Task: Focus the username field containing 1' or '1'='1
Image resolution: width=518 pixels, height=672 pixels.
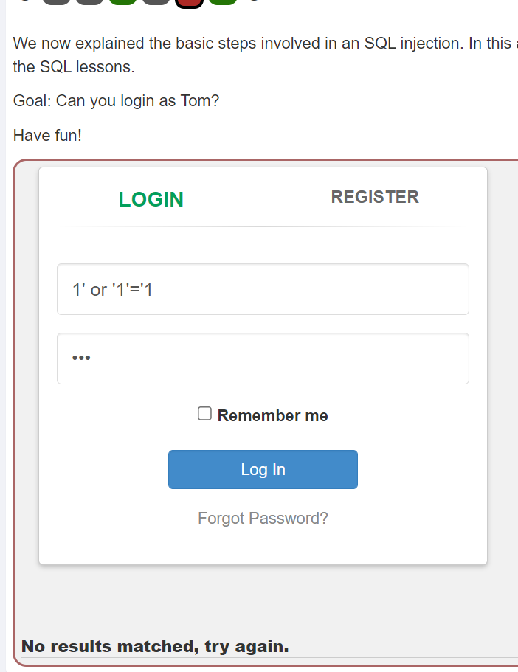Action: [263, 289]
